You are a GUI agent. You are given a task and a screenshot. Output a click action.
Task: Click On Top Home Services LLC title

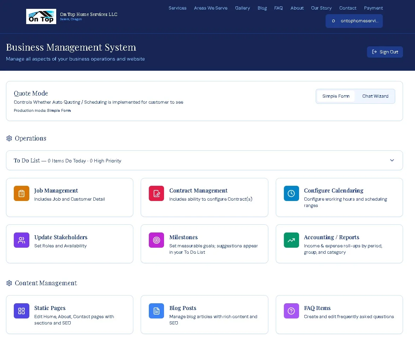[89, 14]
